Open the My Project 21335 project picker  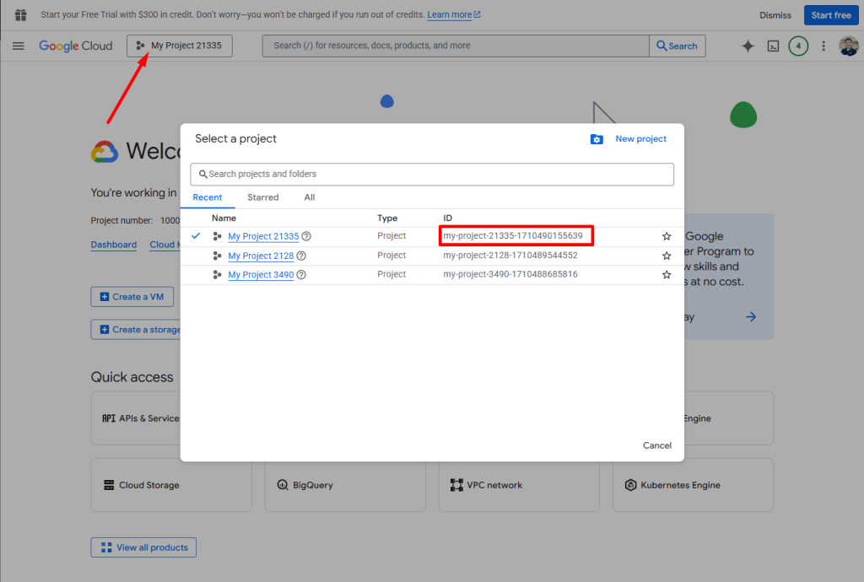[x=180, y=46]
